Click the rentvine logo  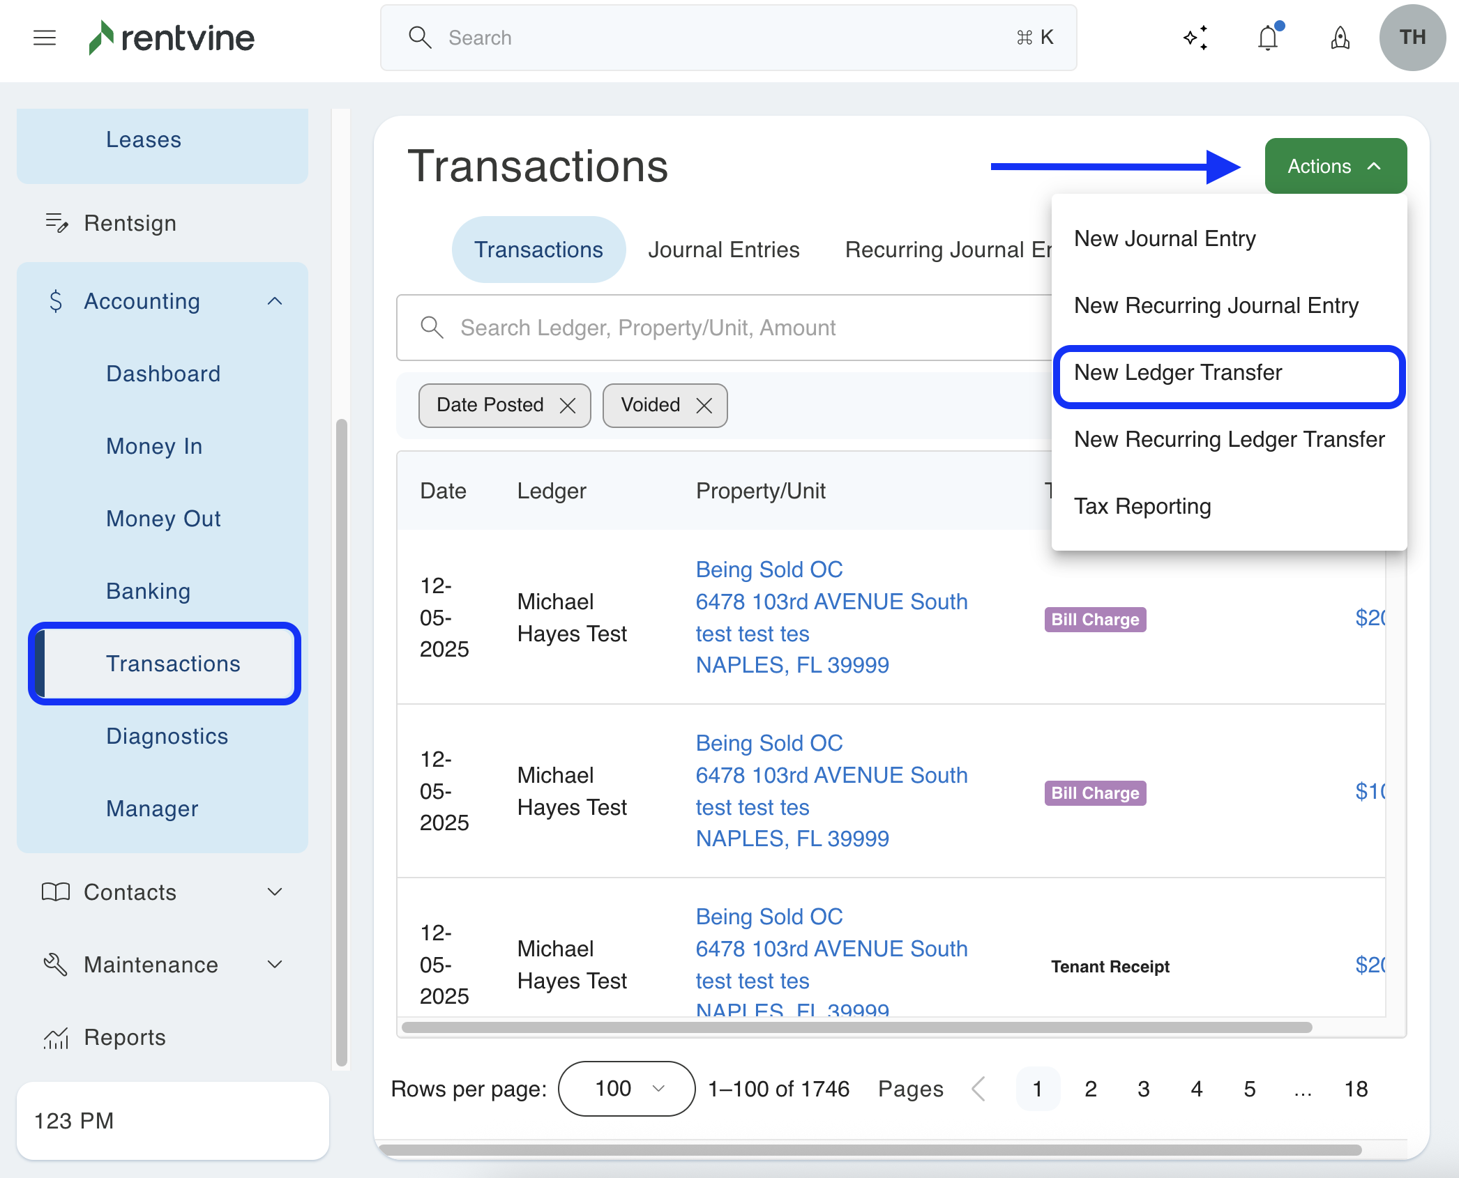[172, 38]
